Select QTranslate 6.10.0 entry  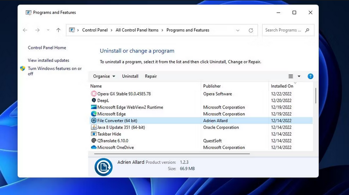(113, 141)
